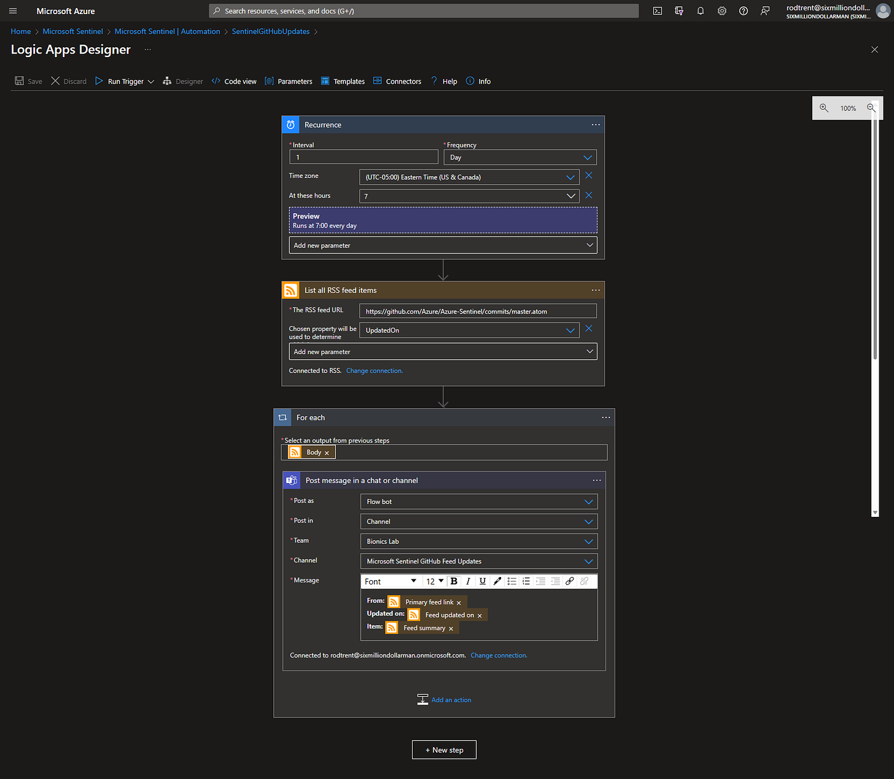Viewport: 894px width, 779px height.
Task: Open the Post message step ellipsis menu
Action: point(597,481)
